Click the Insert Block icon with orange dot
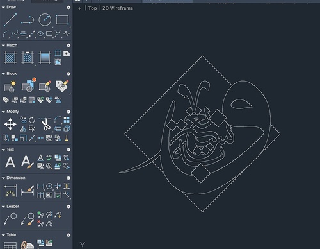This screenshot has height=249, width=320. (x=29, y=85)
